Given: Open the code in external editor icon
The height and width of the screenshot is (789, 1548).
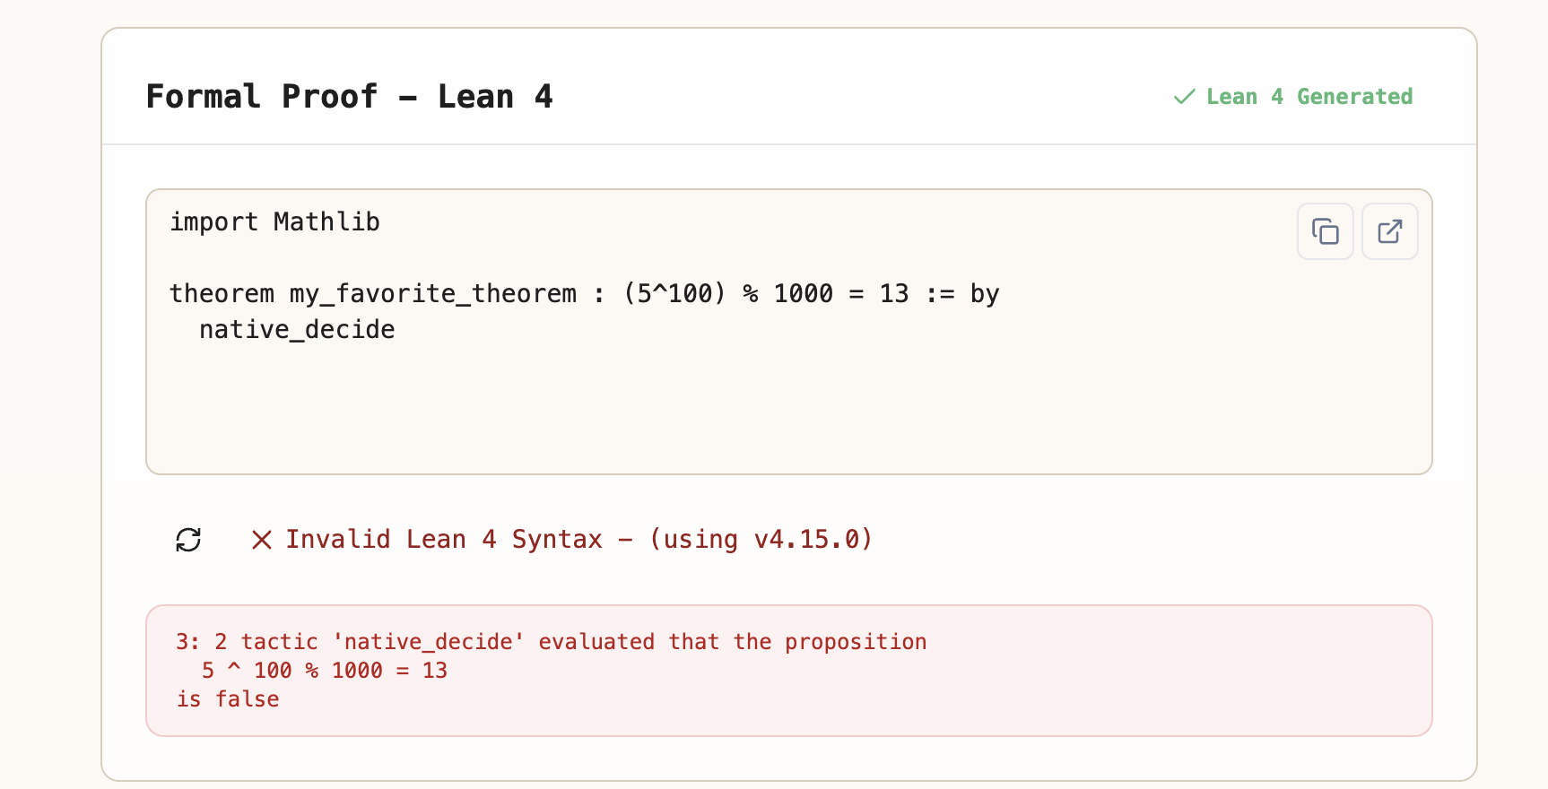Looking at the screenshot, I should 1389,231.
